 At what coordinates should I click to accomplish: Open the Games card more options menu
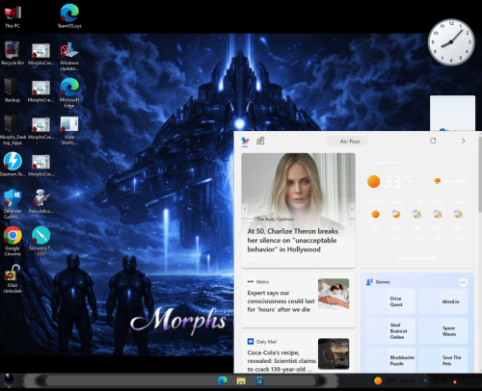tap(463, 282)
